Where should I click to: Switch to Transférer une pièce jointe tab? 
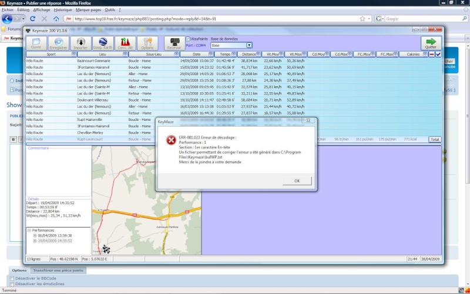[58, 271]
